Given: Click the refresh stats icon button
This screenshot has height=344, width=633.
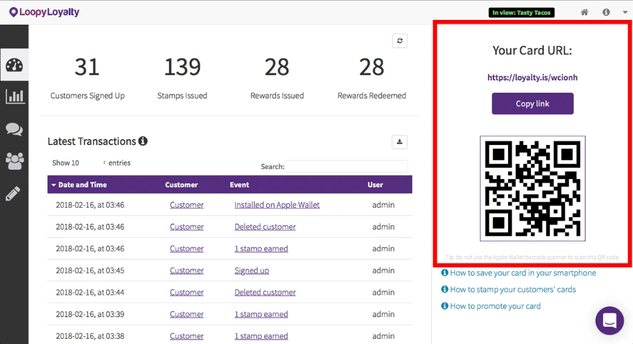Looking at the screenshot, I should [x=400, y=41].
